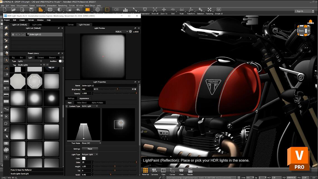Click the wireframe globe icon in VRED toolbar
This screenshot has height=179, width=318.
(98, 10)
